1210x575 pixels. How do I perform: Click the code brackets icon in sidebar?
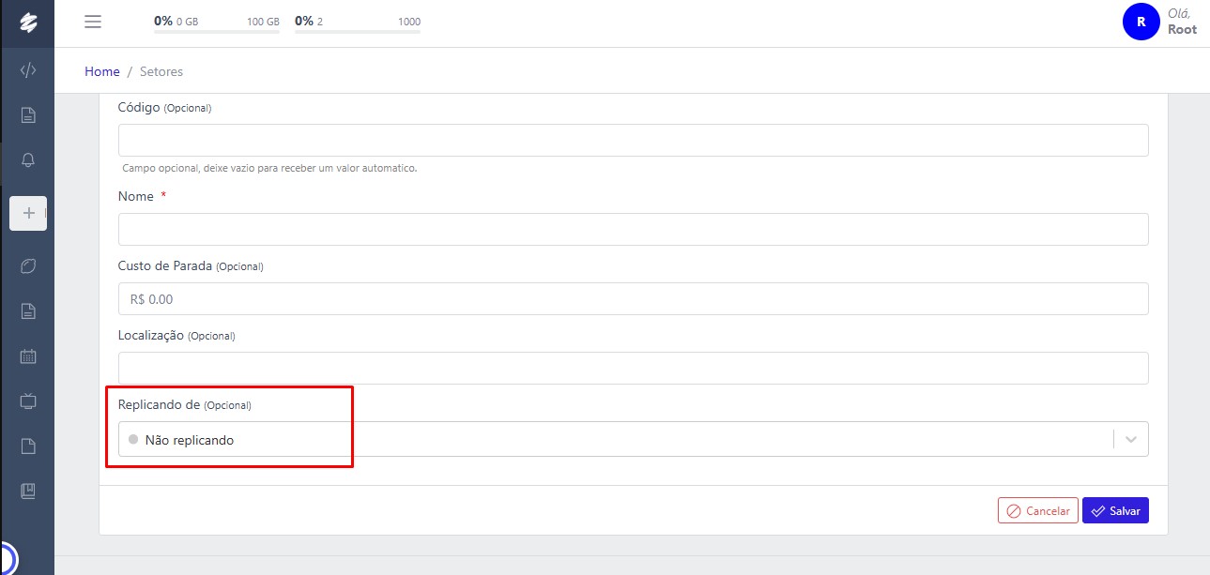tap(28, 70)
